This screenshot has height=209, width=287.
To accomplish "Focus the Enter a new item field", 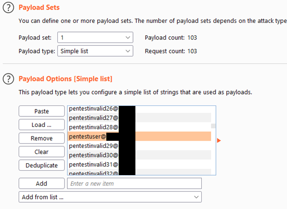I will 134,183.
